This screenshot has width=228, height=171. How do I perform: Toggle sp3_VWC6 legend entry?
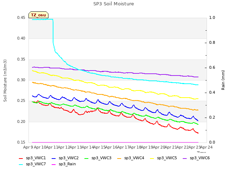pos(196,158)
